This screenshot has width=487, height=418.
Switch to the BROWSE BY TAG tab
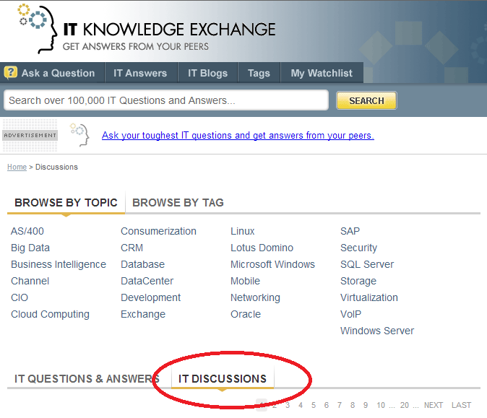coord(178,203)
